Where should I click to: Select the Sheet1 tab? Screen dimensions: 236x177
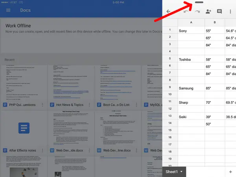[174, 172]
